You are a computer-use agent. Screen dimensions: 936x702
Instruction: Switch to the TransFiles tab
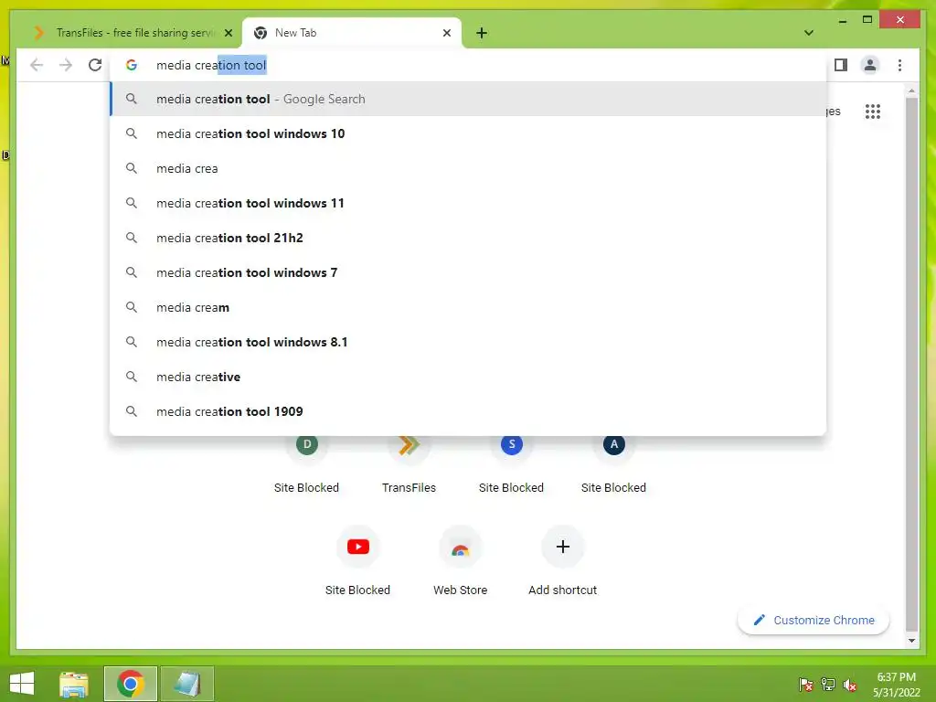tap(133, 33)
